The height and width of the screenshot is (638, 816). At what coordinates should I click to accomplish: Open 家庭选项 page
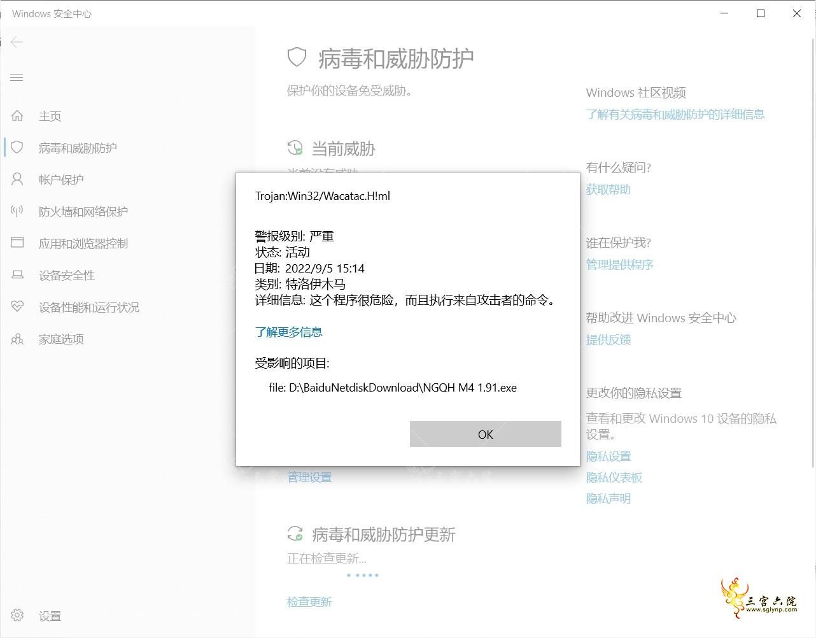(x=61, y=339)
